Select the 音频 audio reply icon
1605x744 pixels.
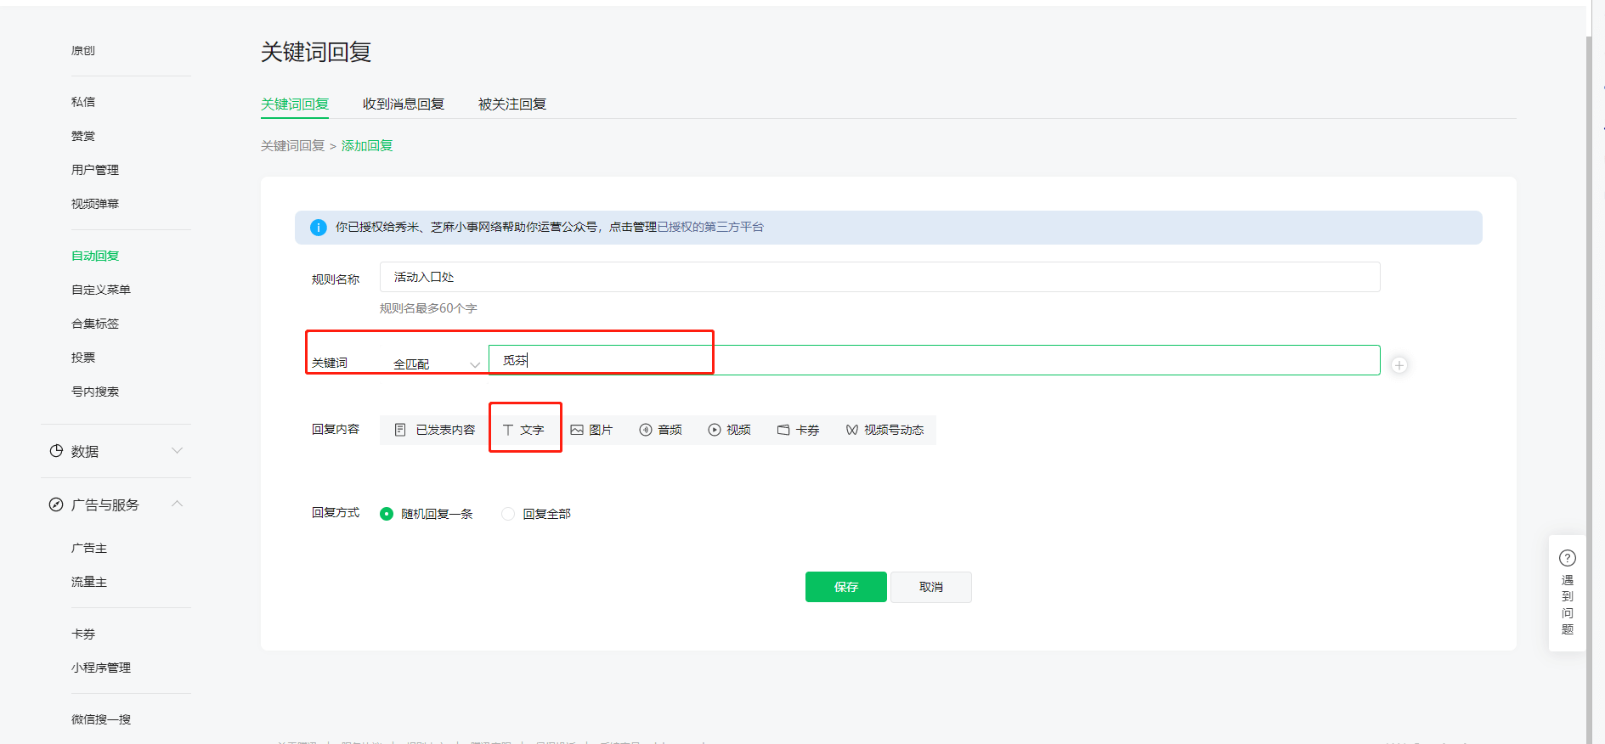tap(646, 430)
